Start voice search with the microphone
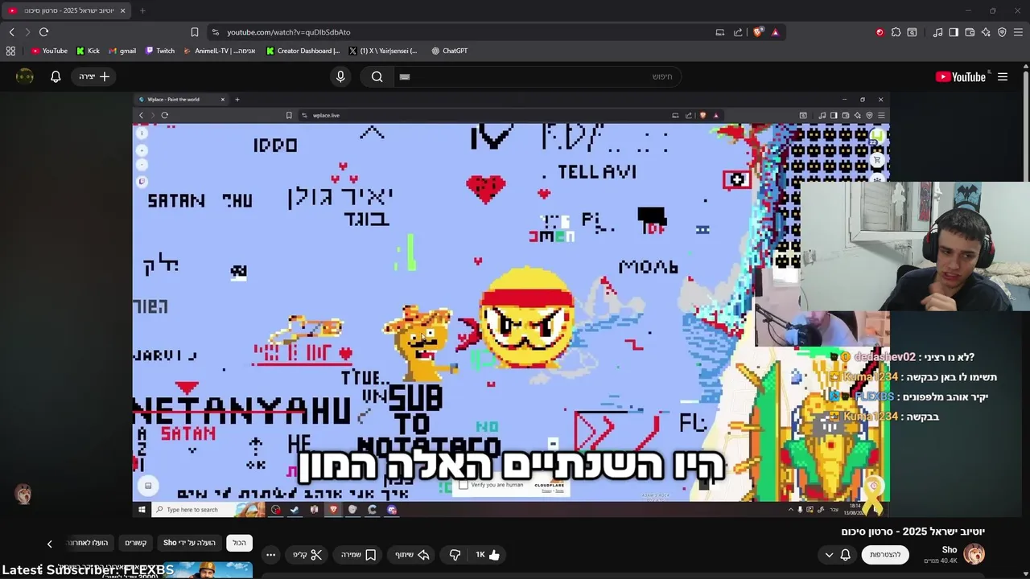1030x579 pixels. 340,76
